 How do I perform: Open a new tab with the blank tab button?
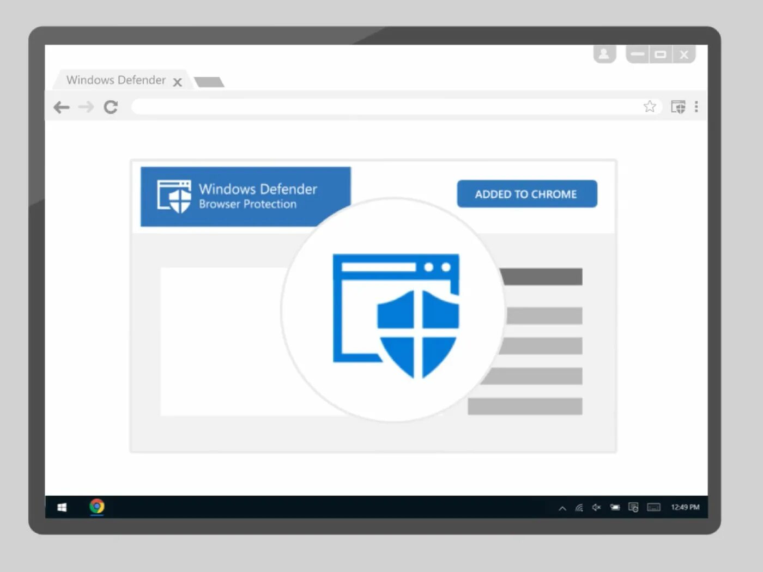[209, 82]
